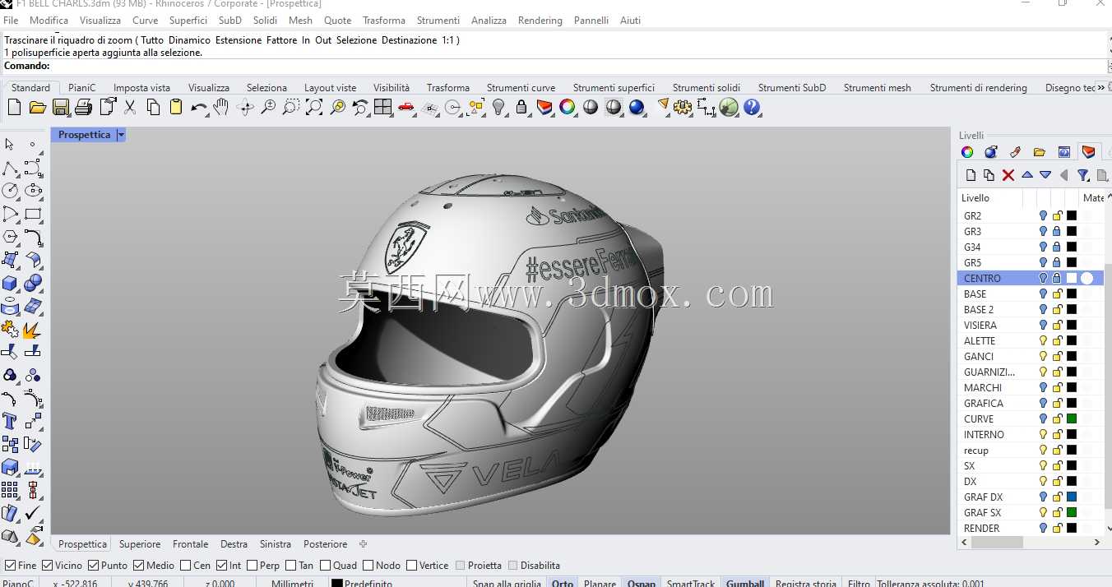This screenshot has height=587, width=1112.
Task: Switch to the Superiore viewport tab
Action: [x=140, y=543]
